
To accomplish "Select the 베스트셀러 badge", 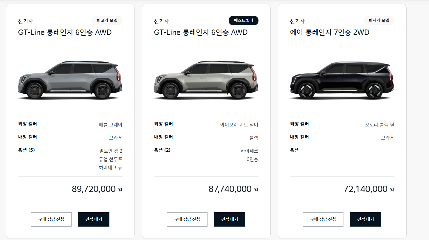I will coord(244,21).
